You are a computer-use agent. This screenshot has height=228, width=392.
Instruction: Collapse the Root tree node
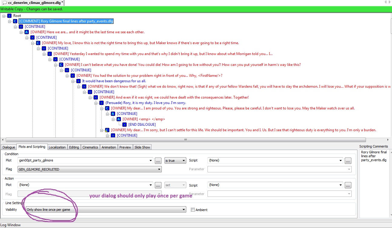click(x=4, y=16)
